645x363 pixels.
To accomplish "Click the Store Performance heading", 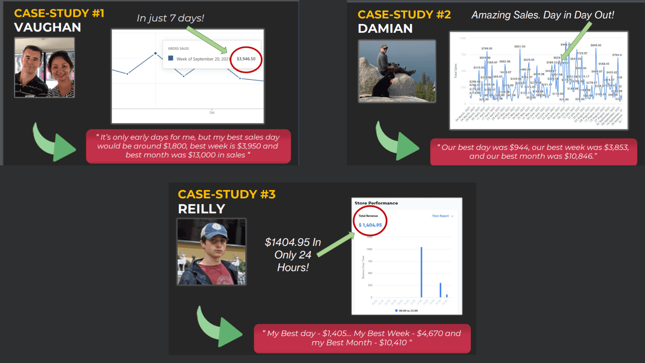I will click(x=376, y=203).
